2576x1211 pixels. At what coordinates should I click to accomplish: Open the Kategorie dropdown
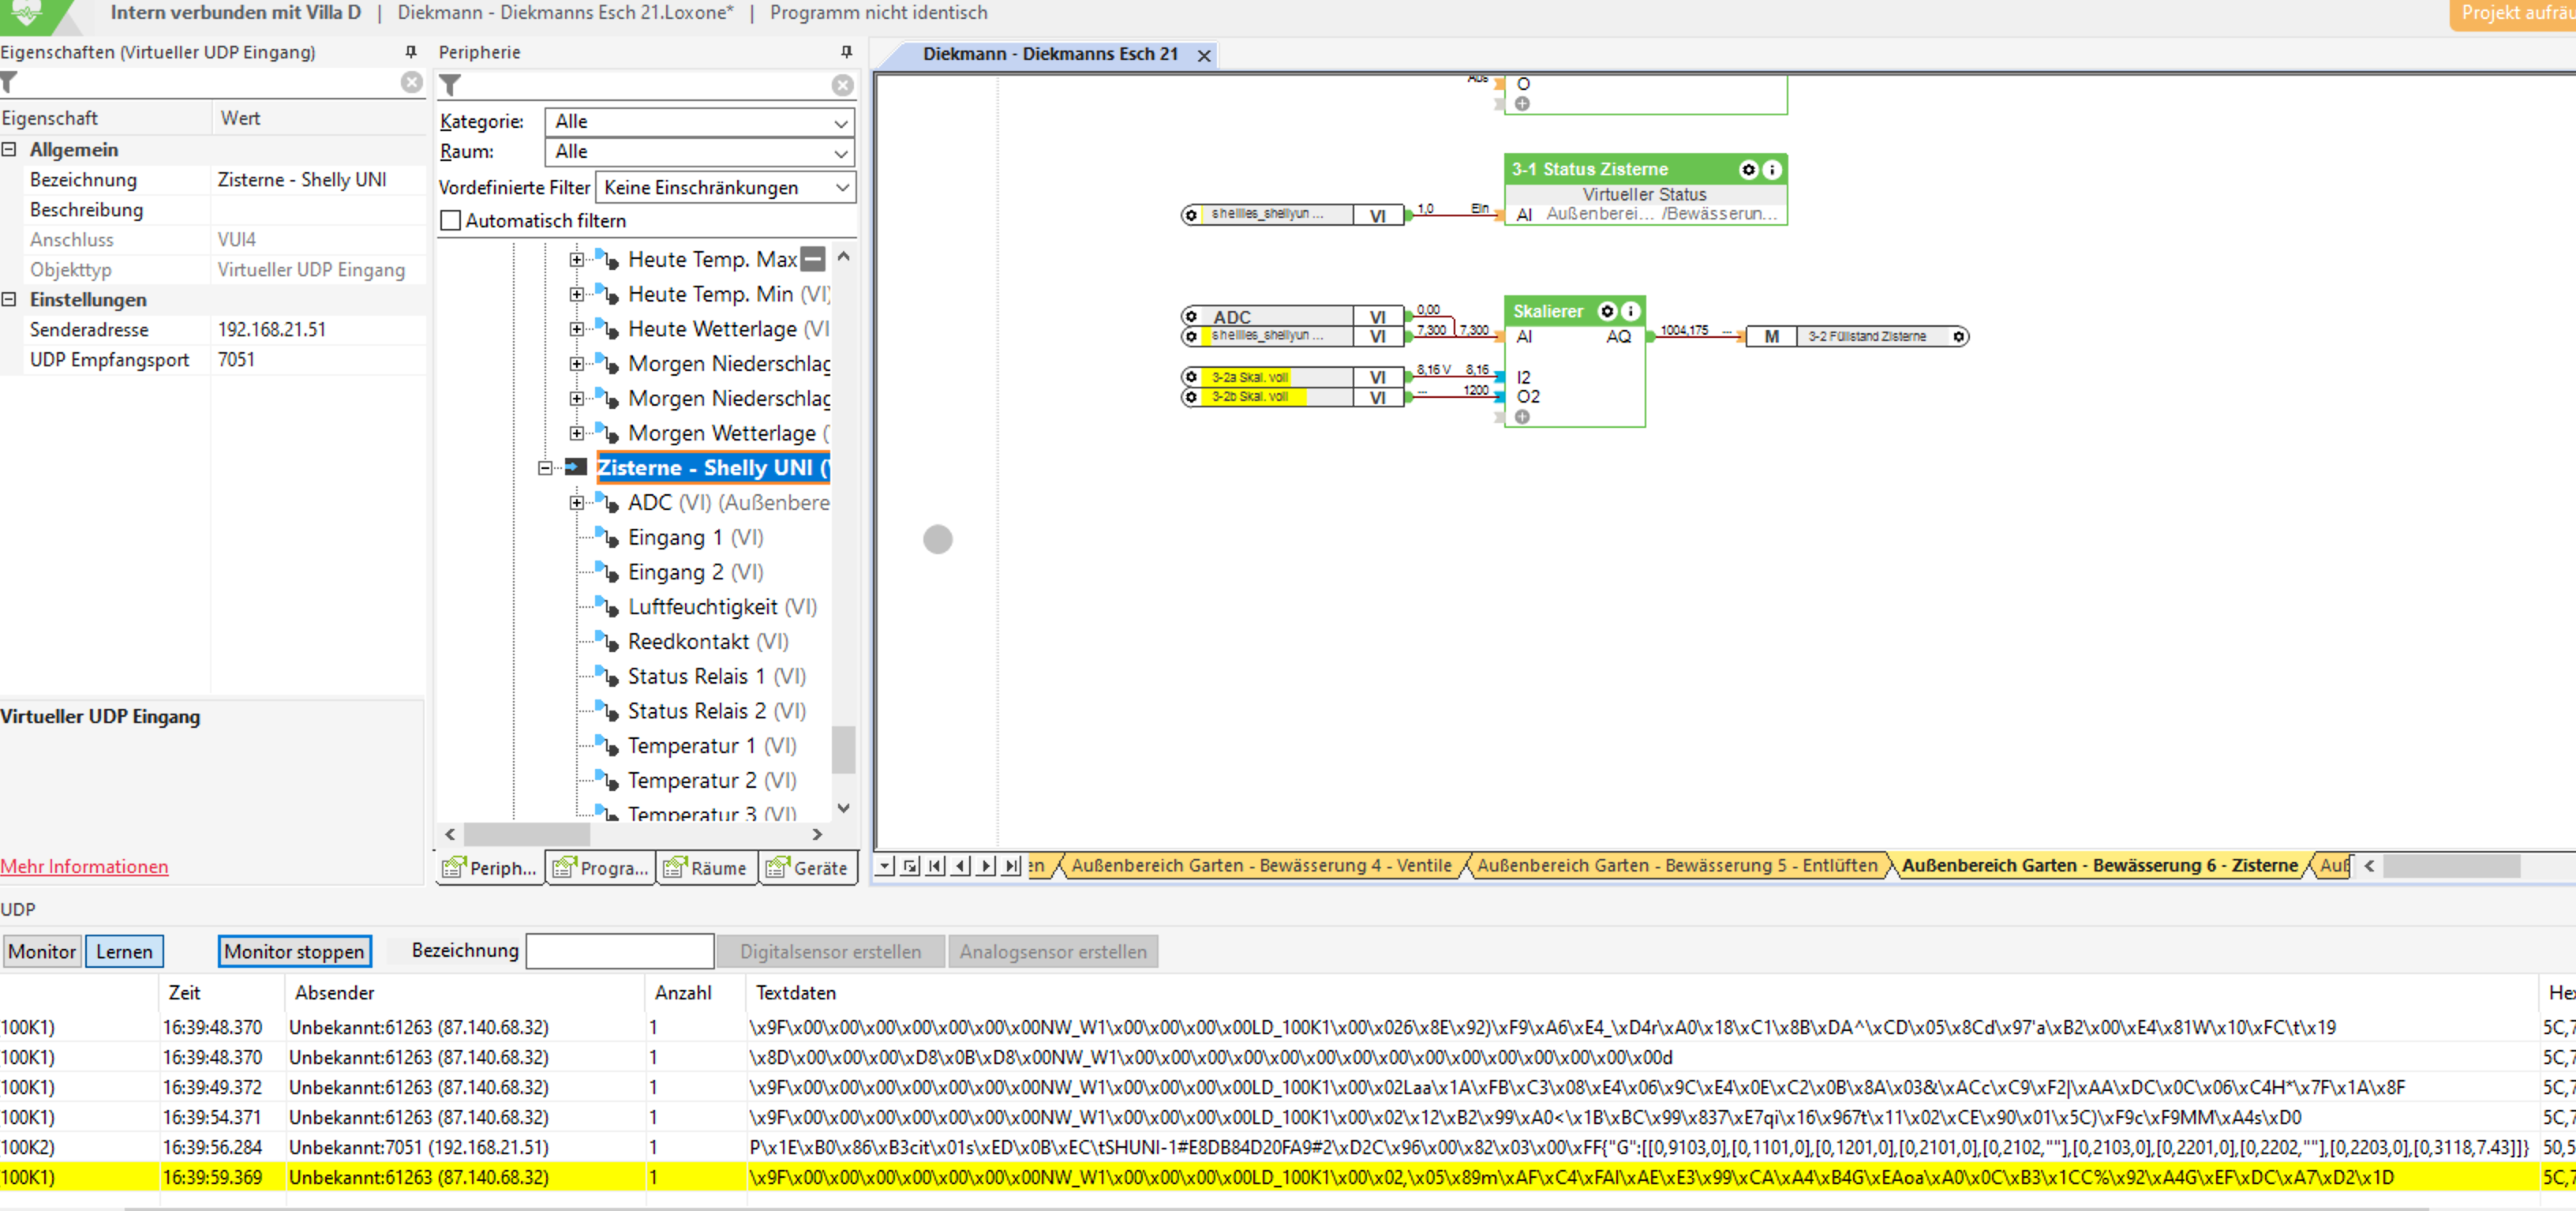pyautogui.click(x=699, y=121)
